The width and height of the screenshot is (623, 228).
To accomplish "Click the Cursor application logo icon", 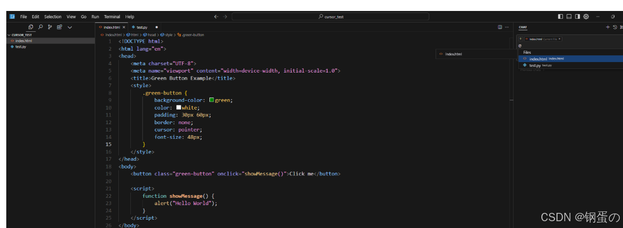I will click(x=12, y=17).
